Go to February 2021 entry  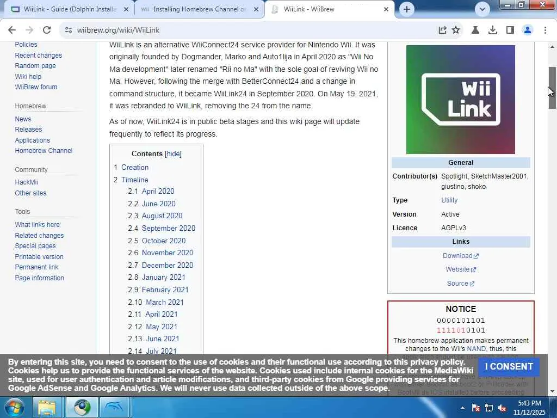[x=165, y=290]
